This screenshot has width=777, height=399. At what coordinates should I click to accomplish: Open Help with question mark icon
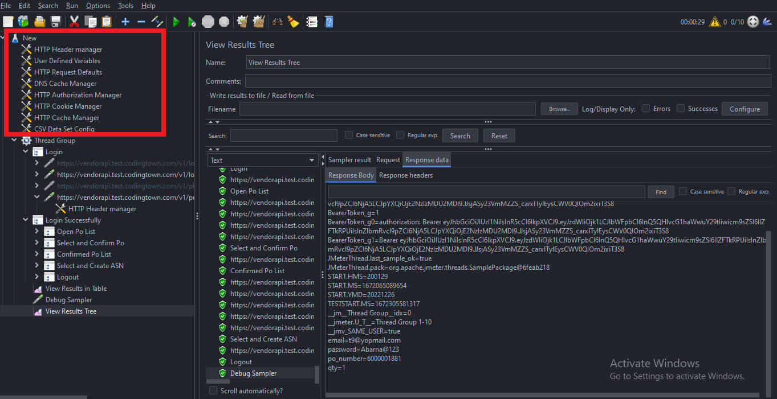pyautogui.click(x=328, y=22)
